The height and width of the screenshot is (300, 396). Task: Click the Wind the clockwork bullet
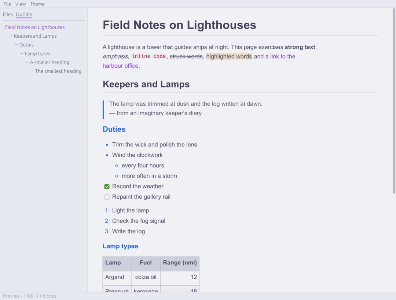point(137,155)
